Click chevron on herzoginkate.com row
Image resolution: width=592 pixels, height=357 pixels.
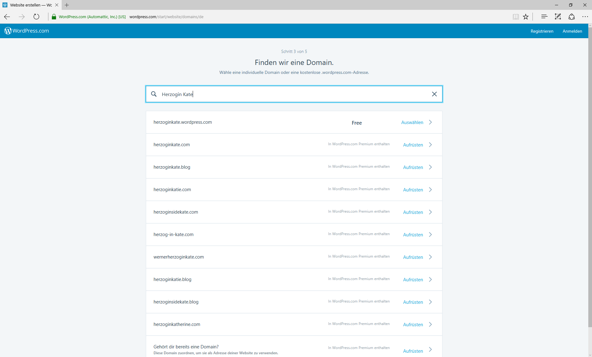tap(430, 145)
